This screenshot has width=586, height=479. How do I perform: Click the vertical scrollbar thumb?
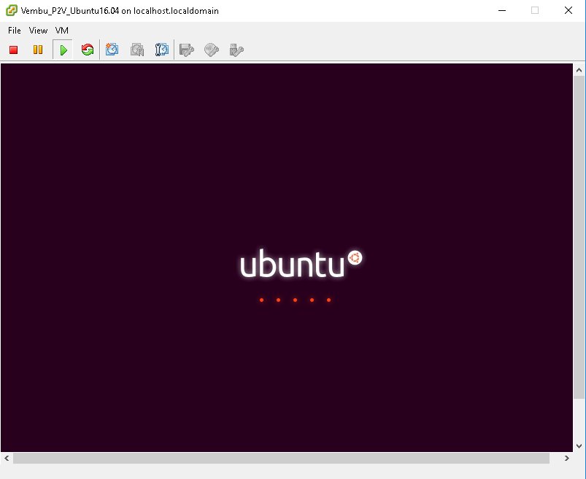click(579, 237)
